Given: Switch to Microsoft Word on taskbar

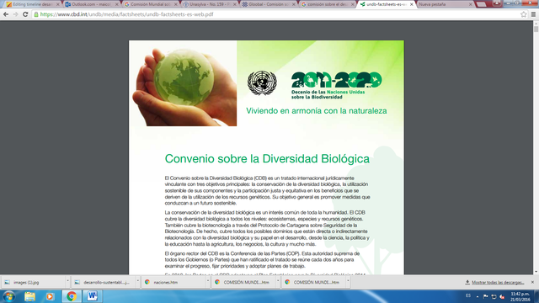Looking at the screenshot, I should 92,296.
